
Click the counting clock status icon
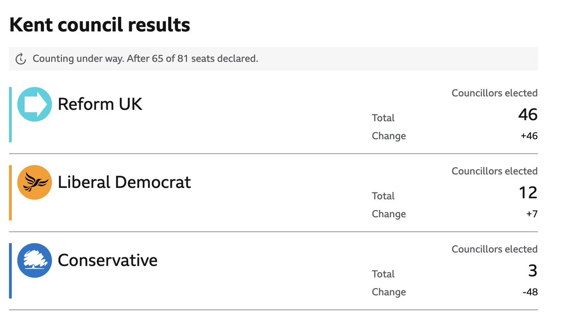(x=21, y=59)
